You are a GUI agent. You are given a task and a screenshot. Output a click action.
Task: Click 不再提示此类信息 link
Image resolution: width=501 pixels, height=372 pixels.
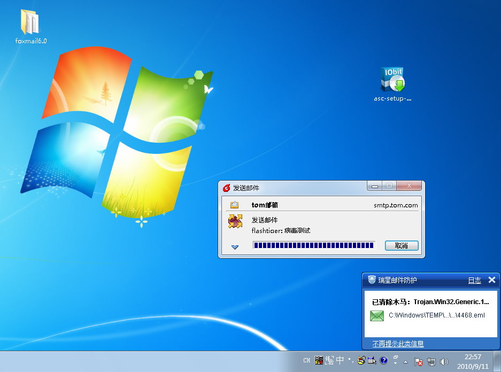tap(398, 344)
